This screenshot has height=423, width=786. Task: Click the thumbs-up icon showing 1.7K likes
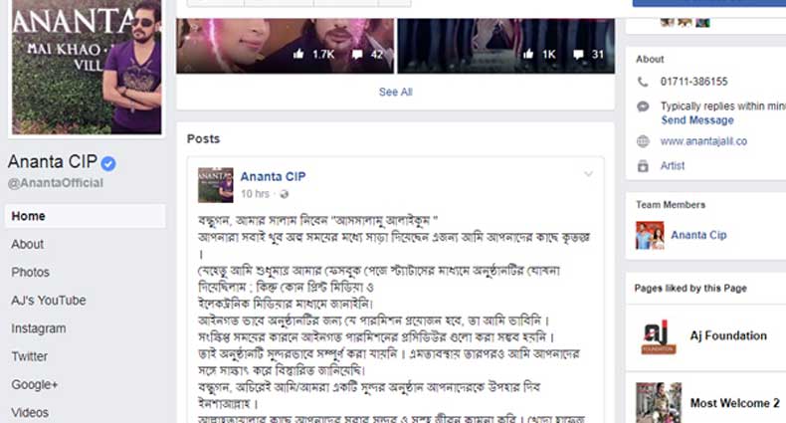click(298, 54)
